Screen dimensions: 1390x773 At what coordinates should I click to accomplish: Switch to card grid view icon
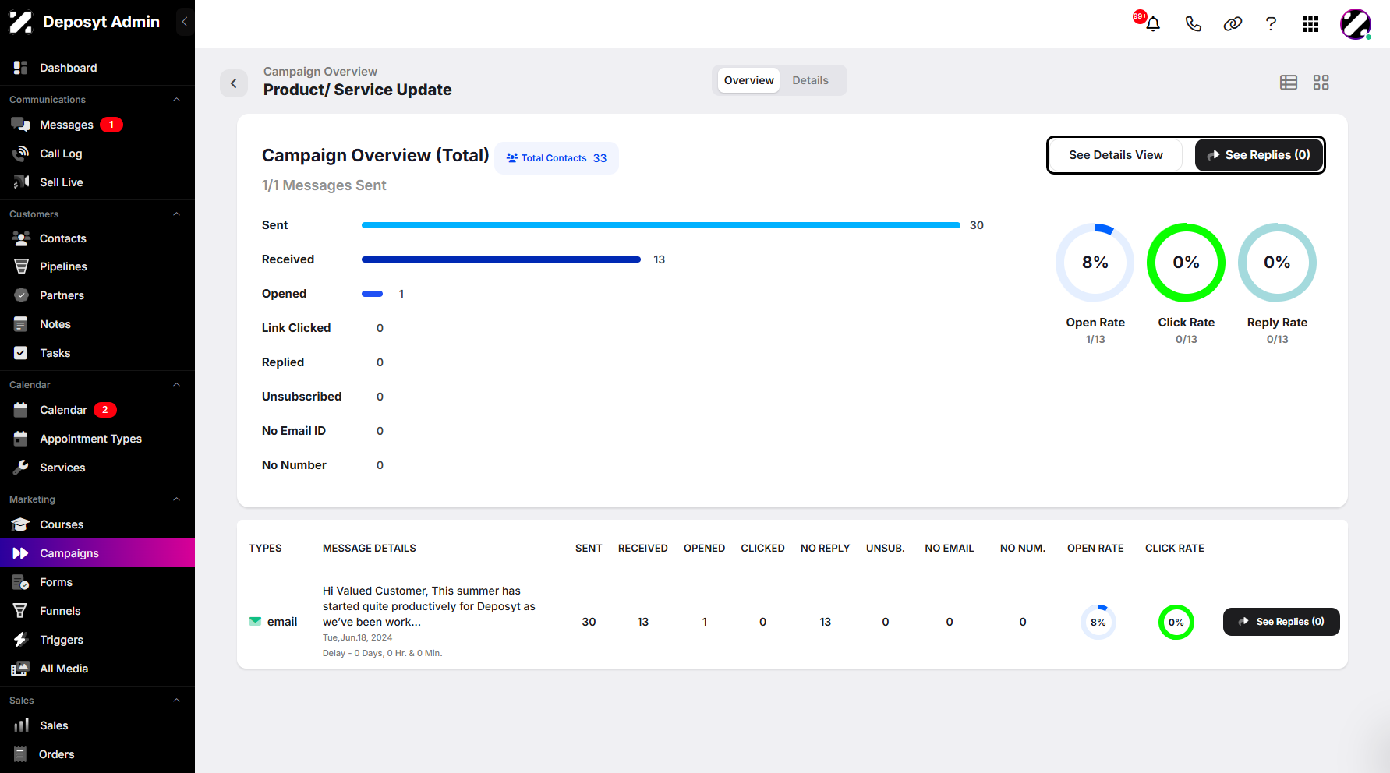1321,83
